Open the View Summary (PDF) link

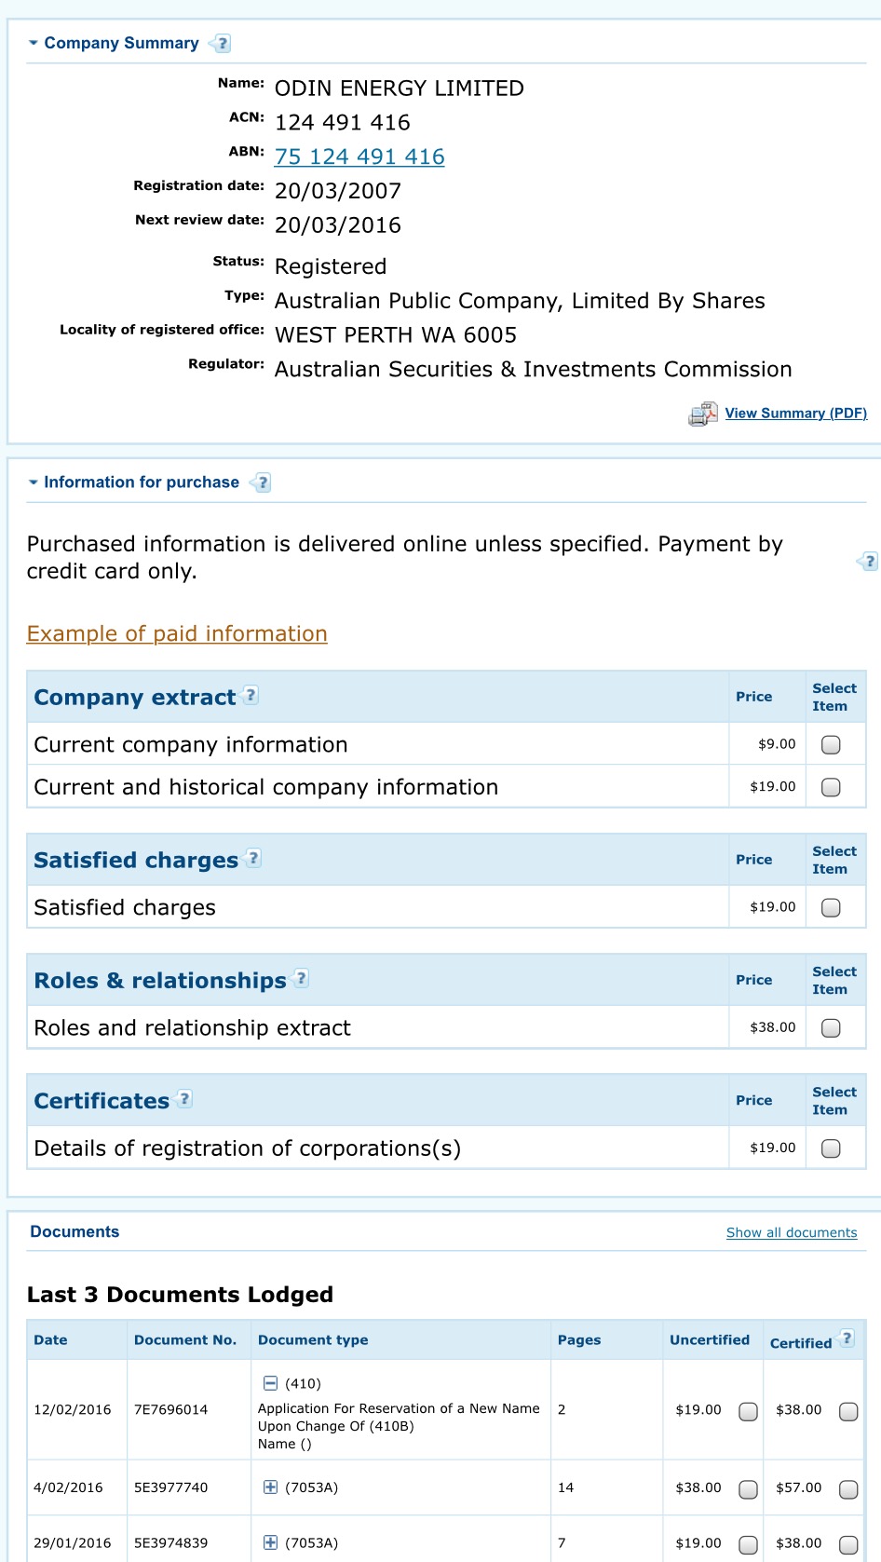(x=796, y=414)
